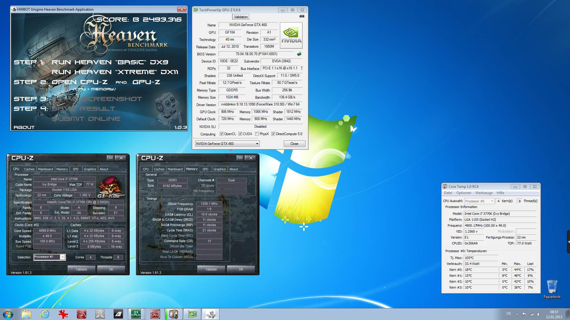This screenshot has width=570, height=320.
Task: Open CPU Auswahl dropdown in Core Temp
Action: point(479,201)
